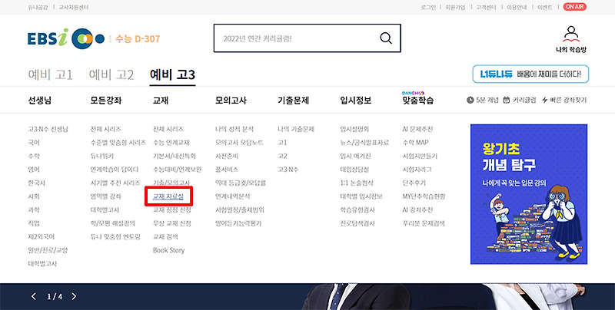The width and height of the screenshot is (615, 310).
Task: Open the 모든강좌 menu
Action: [x=106, y=101]
